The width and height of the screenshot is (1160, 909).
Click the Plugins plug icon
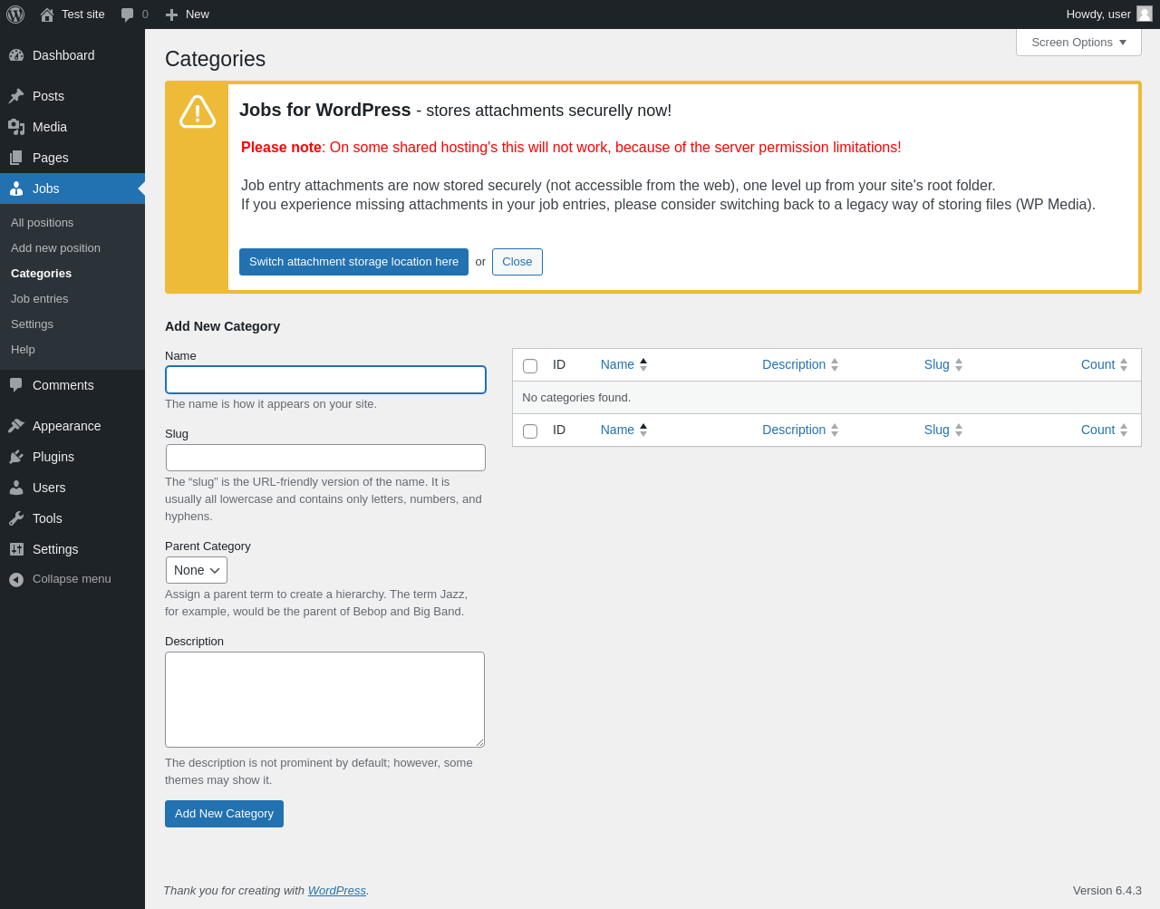pyautogui.click(x=16, y=457)
